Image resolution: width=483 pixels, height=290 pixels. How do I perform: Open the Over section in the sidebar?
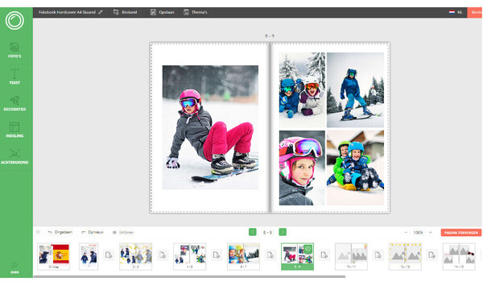[x=14, y=267]
